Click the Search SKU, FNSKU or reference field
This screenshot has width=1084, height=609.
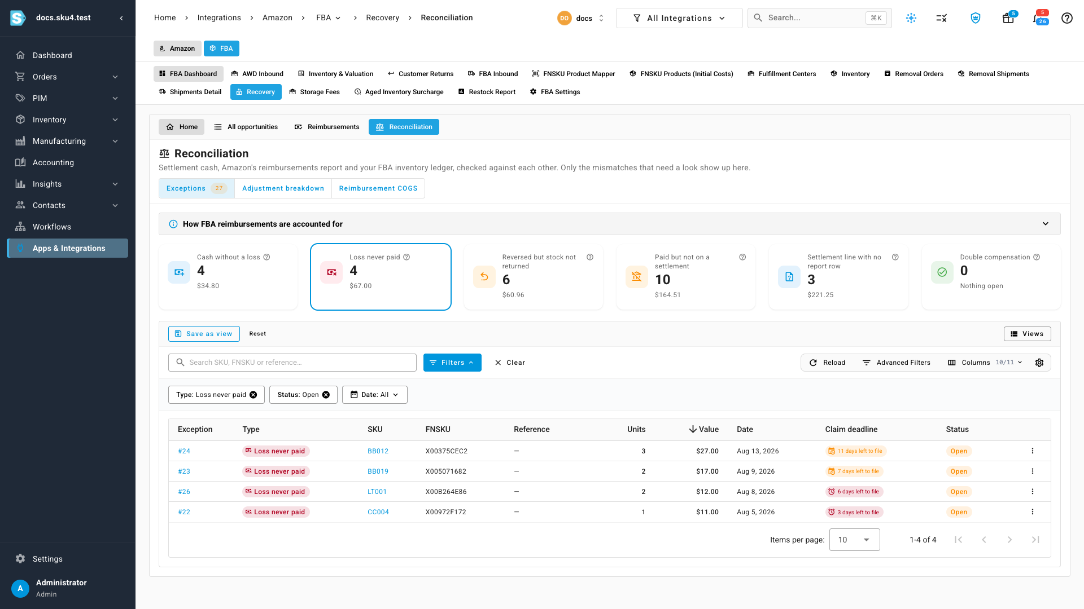[x=292, y=363]
